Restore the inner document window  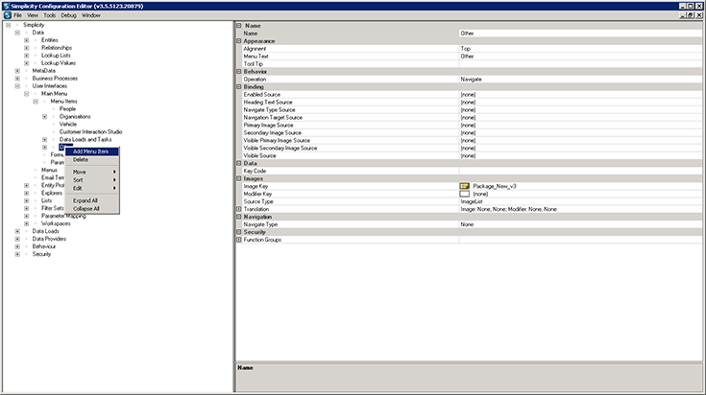coord(691,15)
